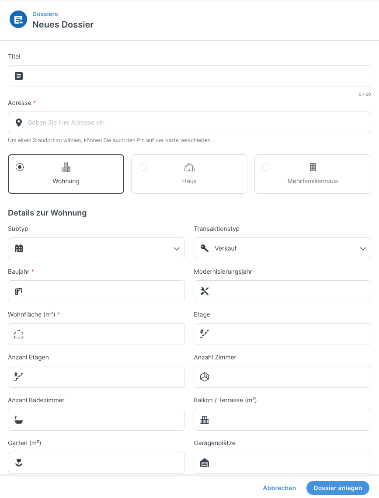
Task: Click the tools icon in Modernisierungsjahr field
Action: pos(205,291)
